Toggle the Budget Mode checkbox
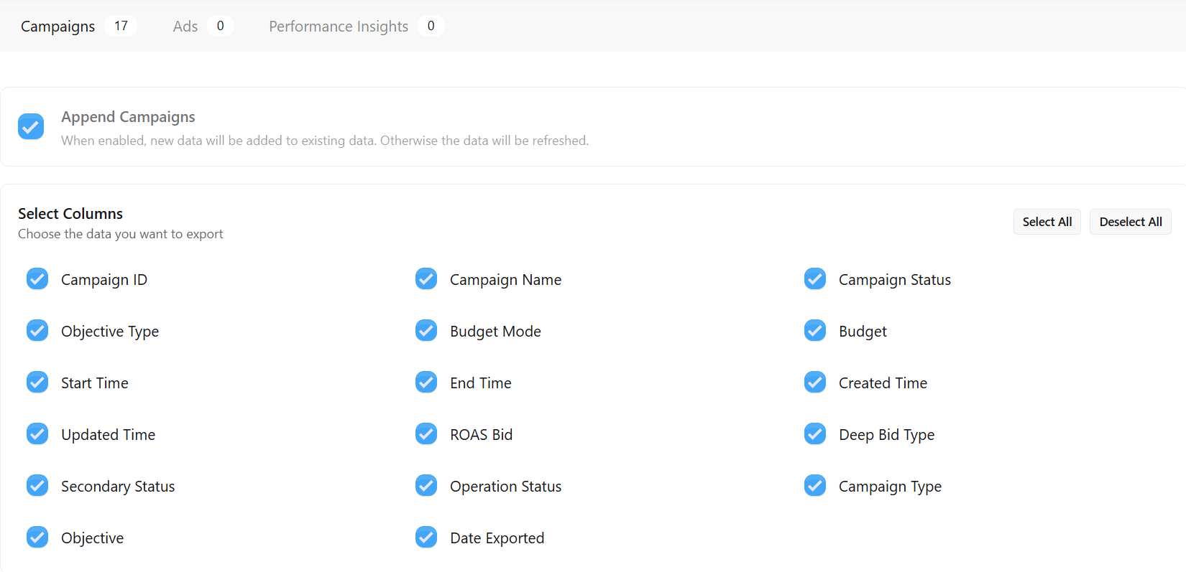Viewport: 1186px width, 572px height. click(x=426, y=331)
